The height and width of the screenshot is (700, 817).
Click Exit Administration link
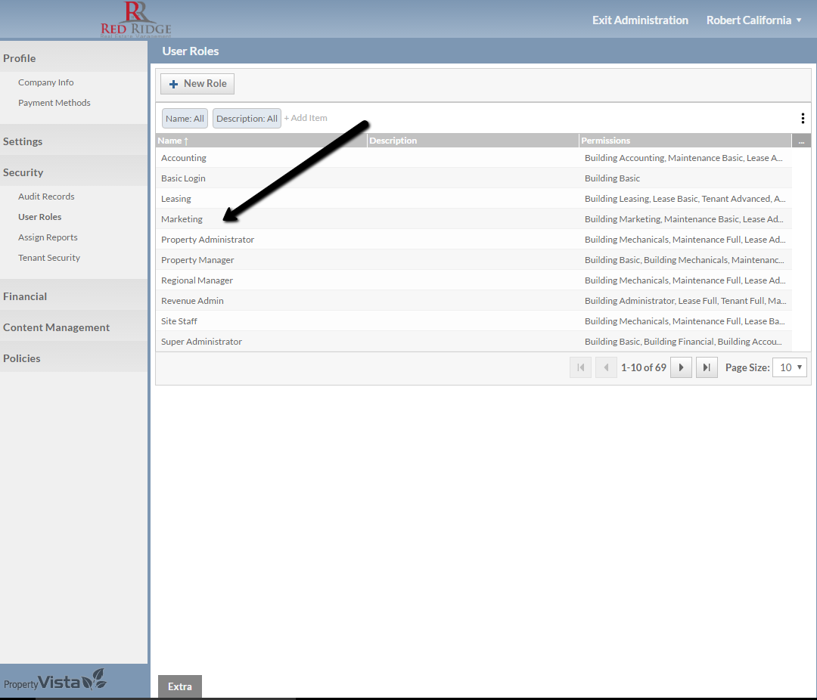(x=640, y=20)
